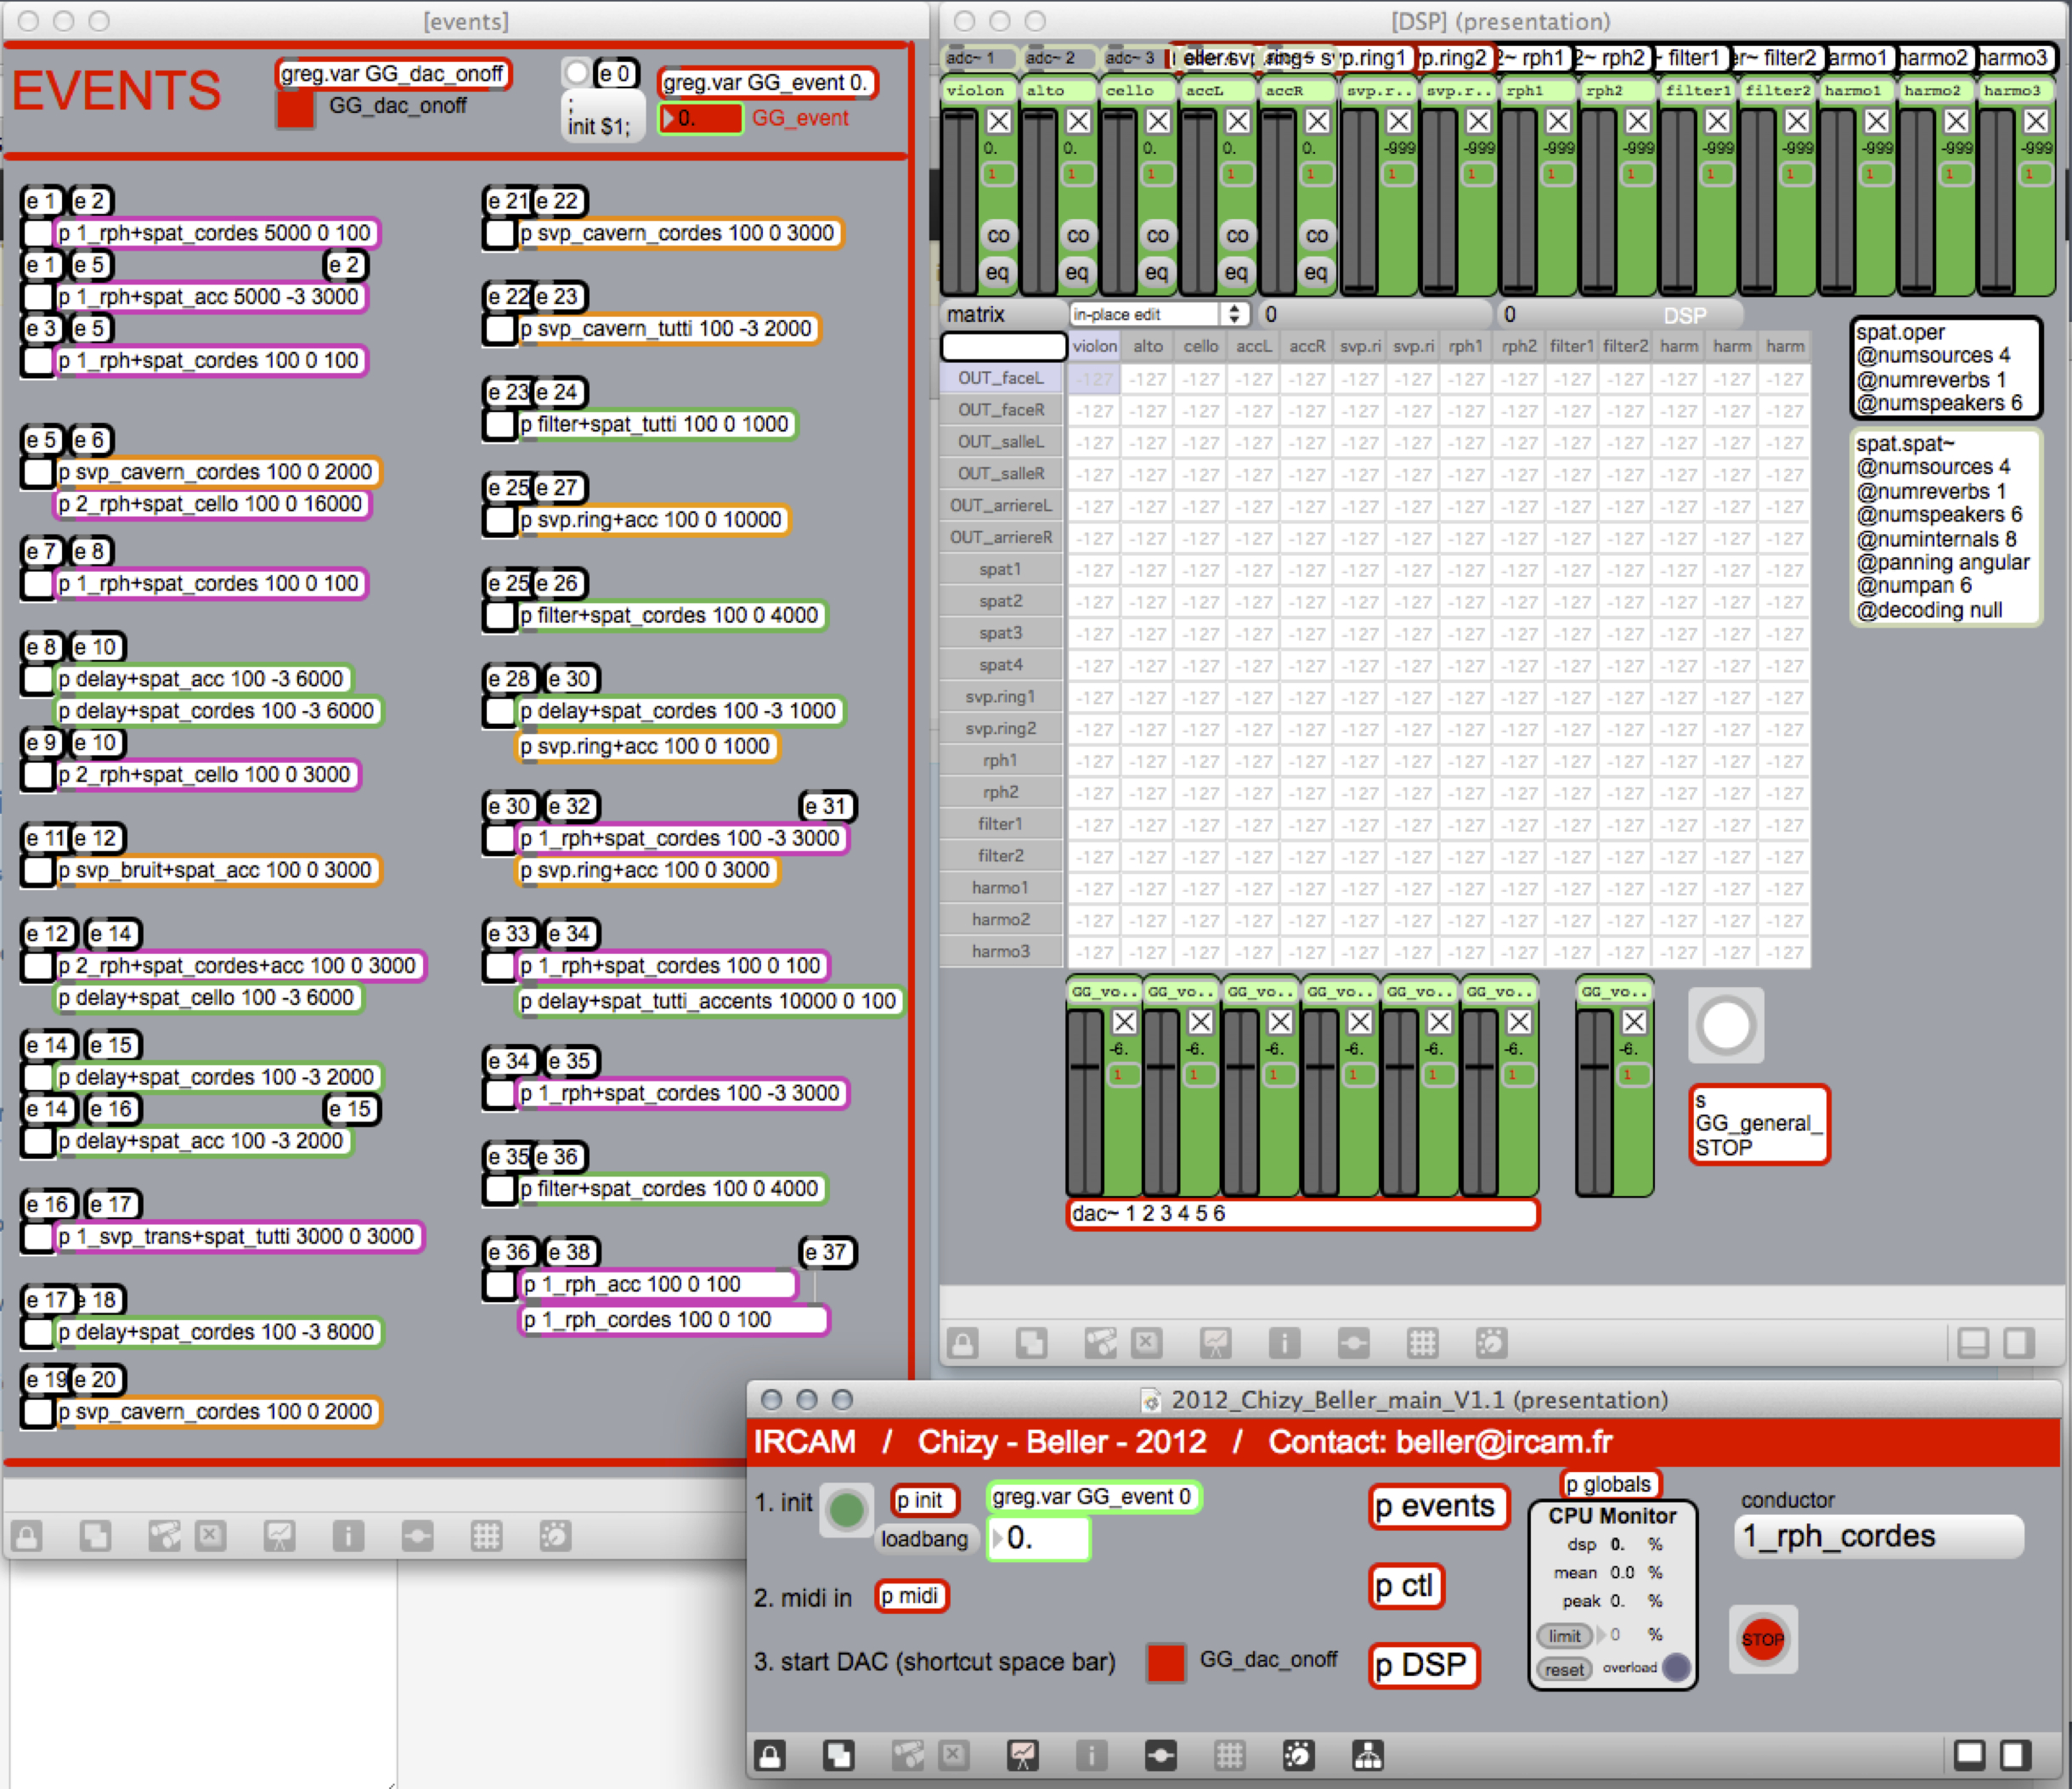Click the s GG_general_STOP object

tap(1759, 1125)
